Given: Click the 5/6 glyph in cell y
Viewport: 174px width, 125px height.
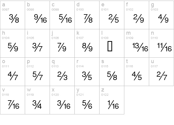Looking at the screenshot, I should (87, 104).
